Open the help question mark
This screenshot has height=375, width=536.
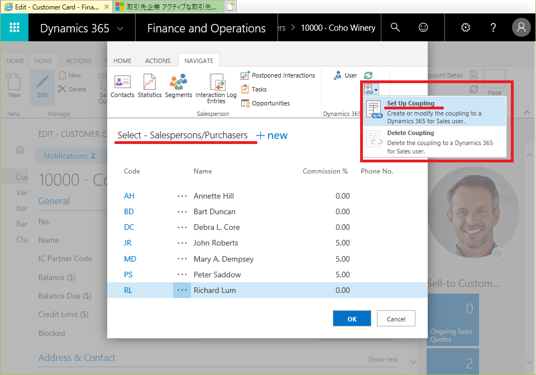(493, 27)
